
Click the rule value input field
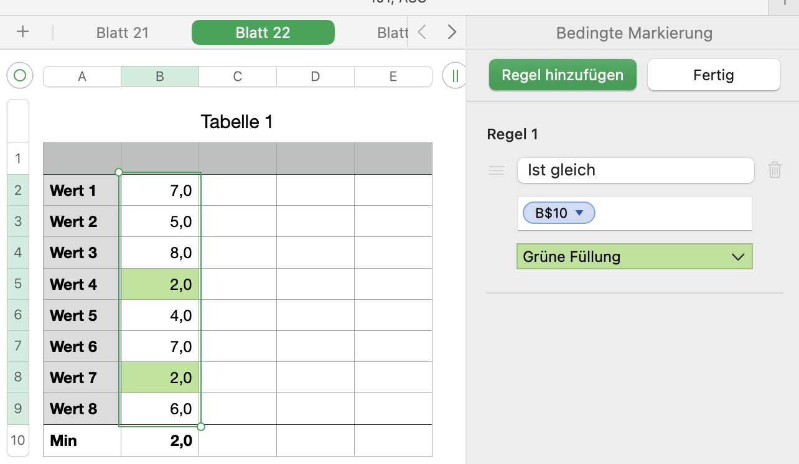672,213
